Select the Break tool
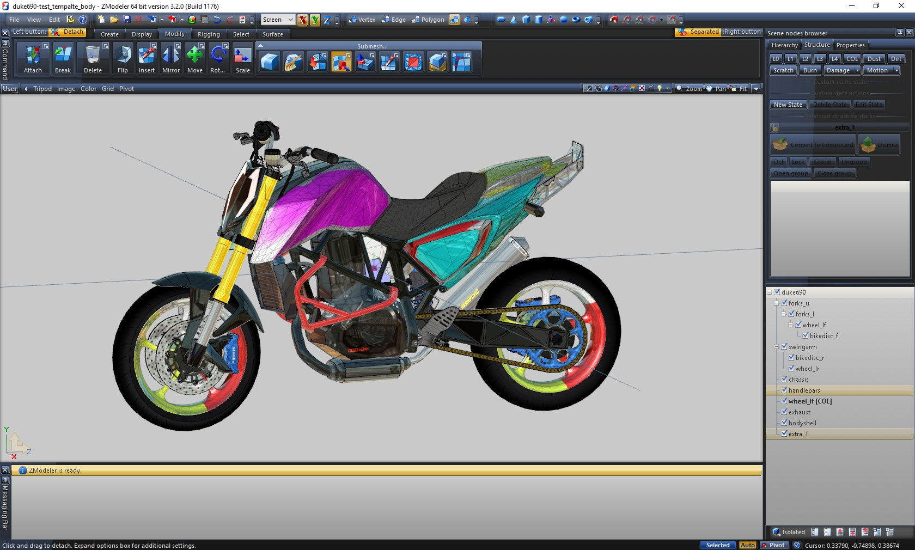This screenshot has height=550, width=915. click(x=63, y=59)
